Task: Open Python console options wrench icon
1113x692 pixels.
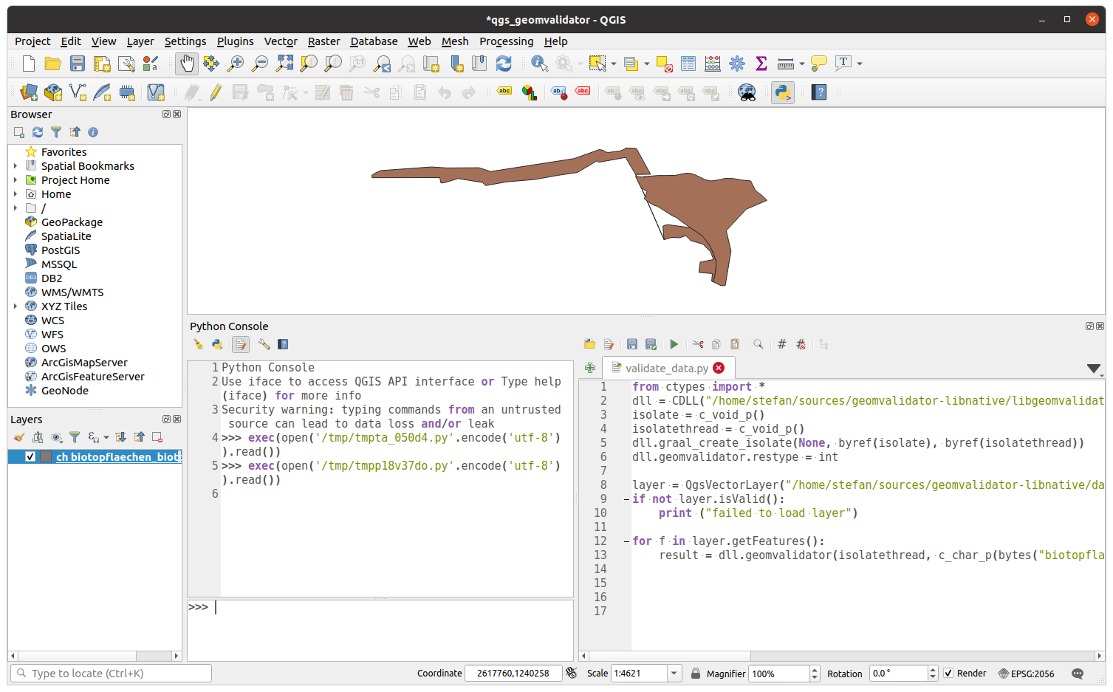Action: (x=264, y=344)
